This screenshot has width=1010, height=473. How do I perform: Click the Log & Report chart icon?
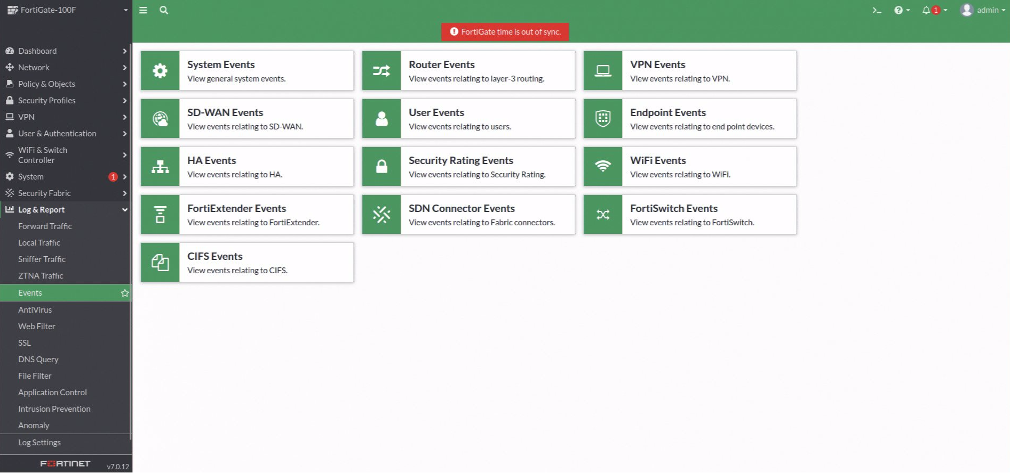[10, 209]
